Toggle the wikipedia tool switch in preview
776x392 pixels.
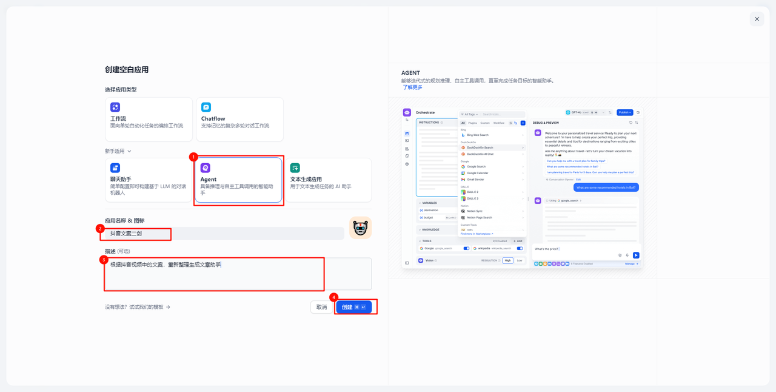[x=520, y=248]
